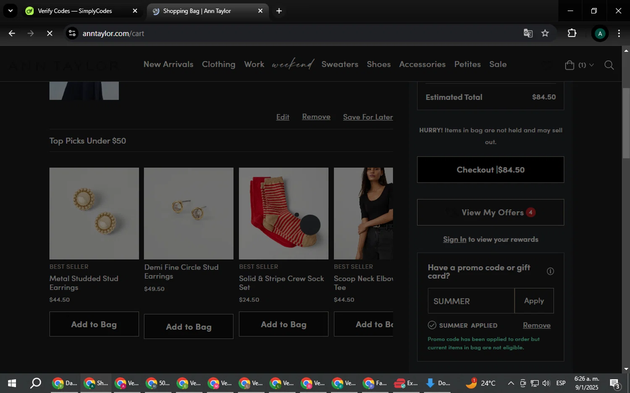Remove the SUMMER promo code

pos(536,326)
